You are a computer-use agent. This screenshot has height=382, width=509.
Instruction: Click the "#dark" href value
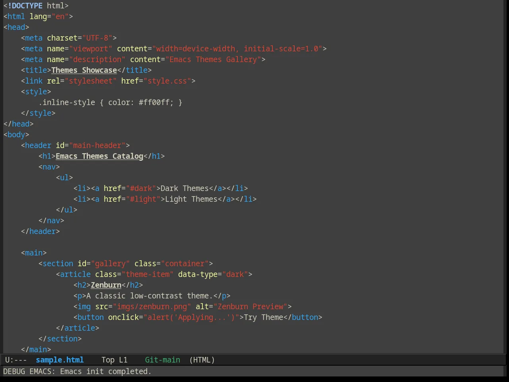point(141,188)
